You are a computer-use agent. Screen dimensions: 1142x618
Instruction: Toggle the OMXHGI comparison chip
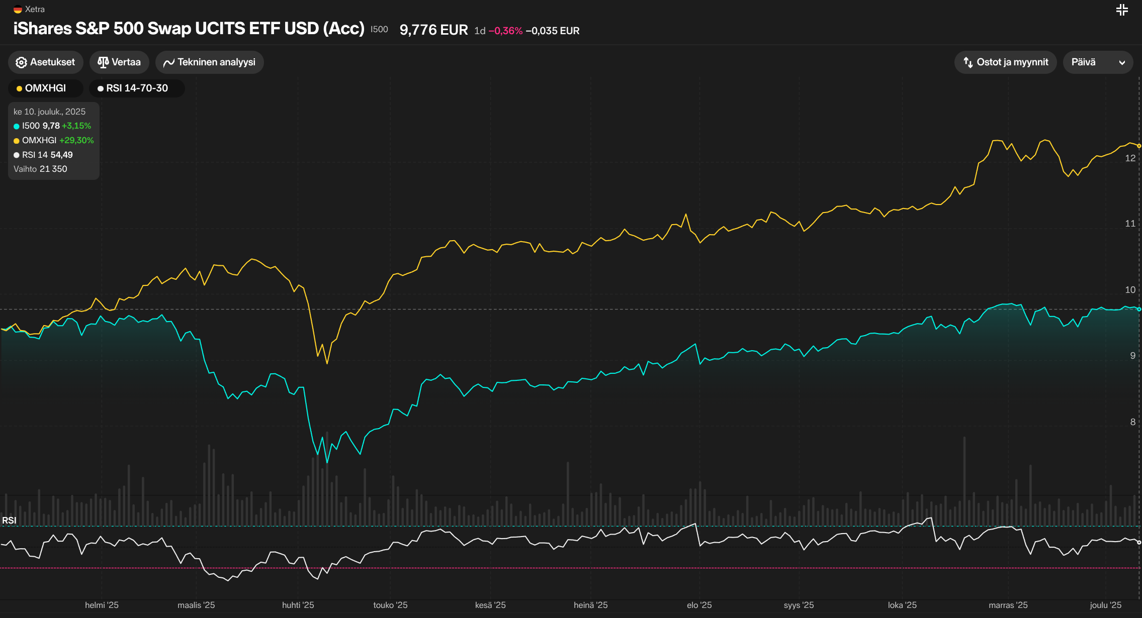(x=46, y=88)
